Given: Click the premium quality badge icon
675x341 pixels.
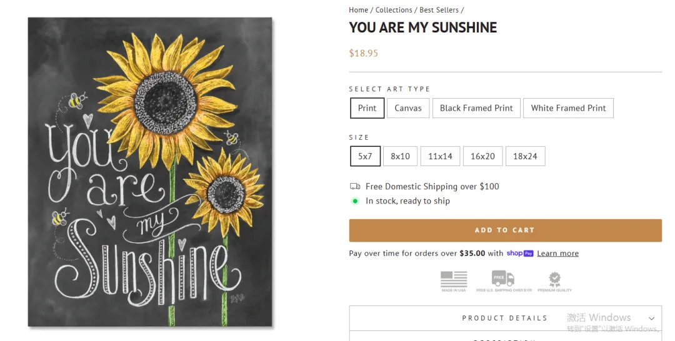Looking at the screenshot, I should [554, 279].
